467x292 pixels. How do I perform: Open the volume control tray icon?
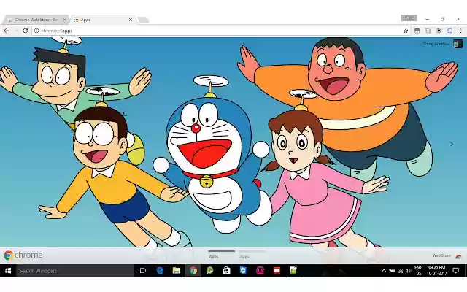point(409,271)
